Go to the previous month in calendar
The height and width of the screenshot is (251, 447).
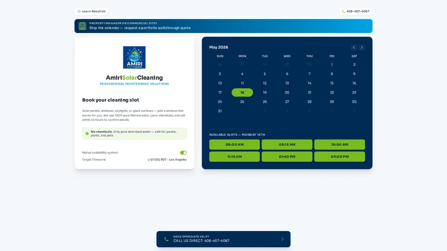point(354,47)
